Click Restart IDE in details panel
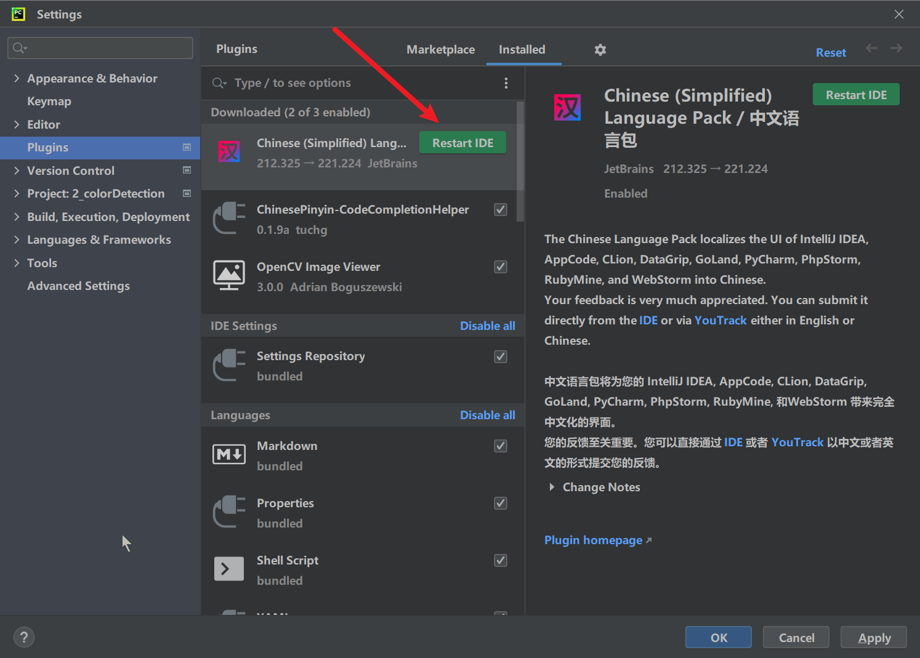The height and width of the screenshot is (658, 920). 856,95
